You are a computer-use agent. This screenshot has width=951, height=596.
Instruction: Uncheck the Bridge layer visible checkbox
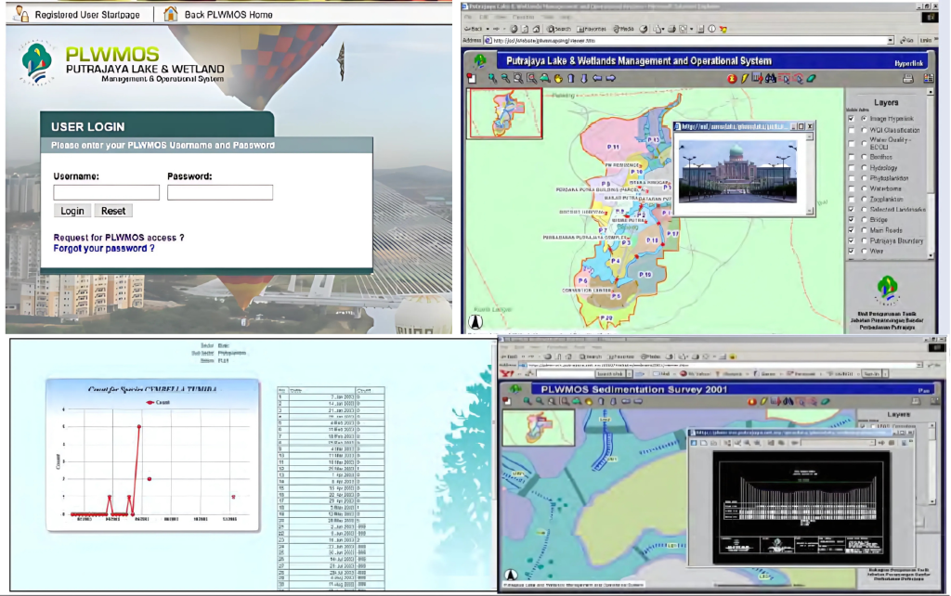(852, 220)
